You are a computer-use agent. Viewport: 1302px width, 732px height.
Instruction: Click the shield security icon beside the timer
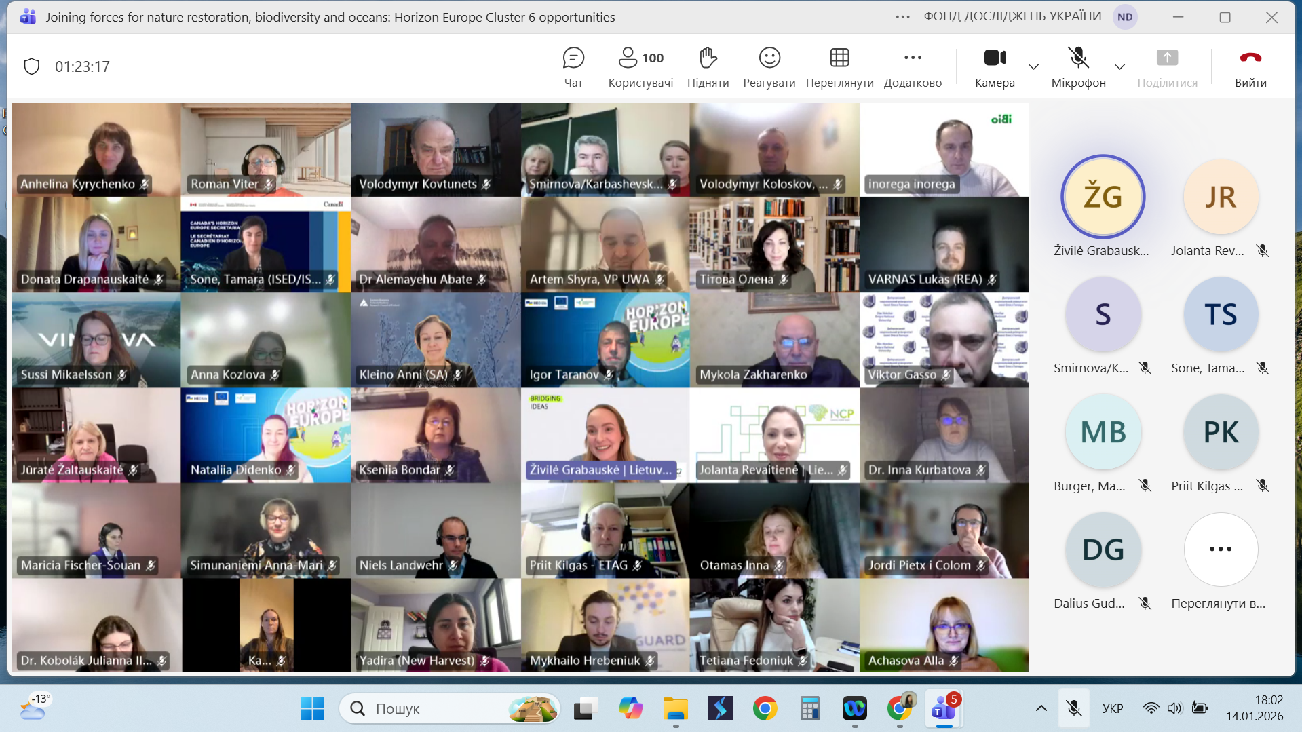(32, 66)
